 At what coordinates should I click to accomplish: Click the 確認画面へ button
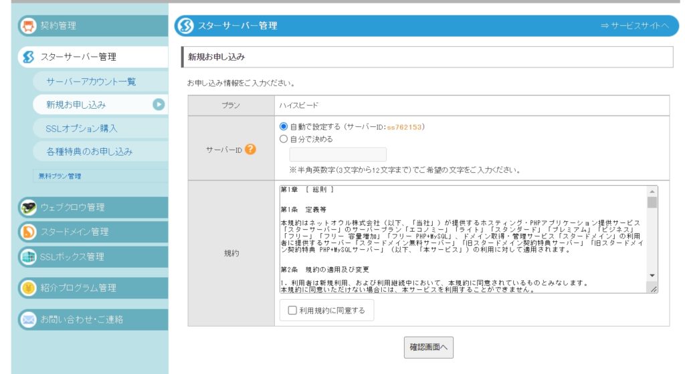(x=428, y=347)
